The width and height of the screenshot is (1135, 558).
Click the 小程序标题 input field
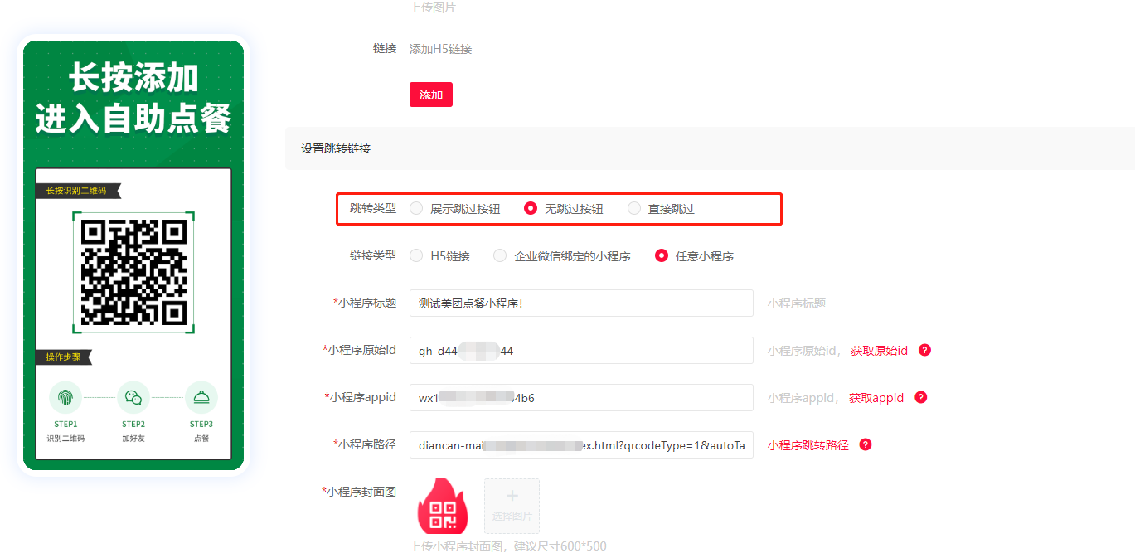click(x=580, y=303)
